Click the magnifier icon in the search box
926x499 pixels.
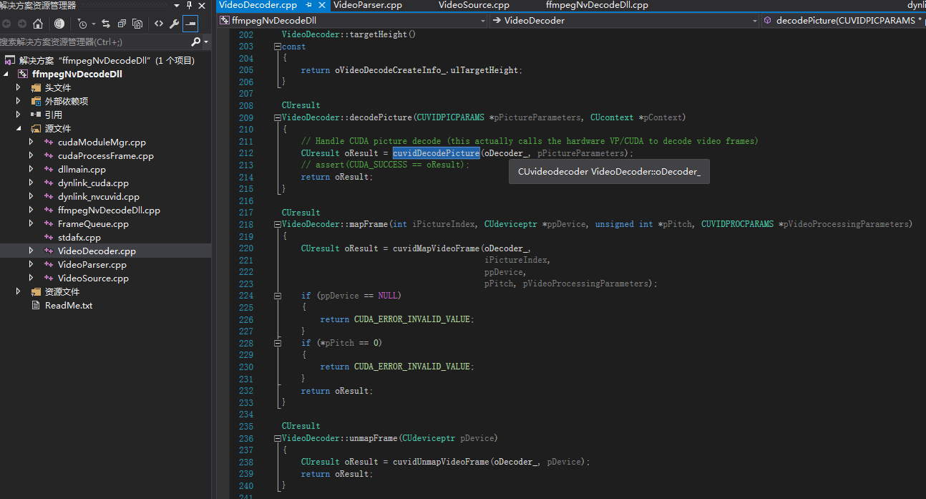pyautogui.click(x=195, y=42)
